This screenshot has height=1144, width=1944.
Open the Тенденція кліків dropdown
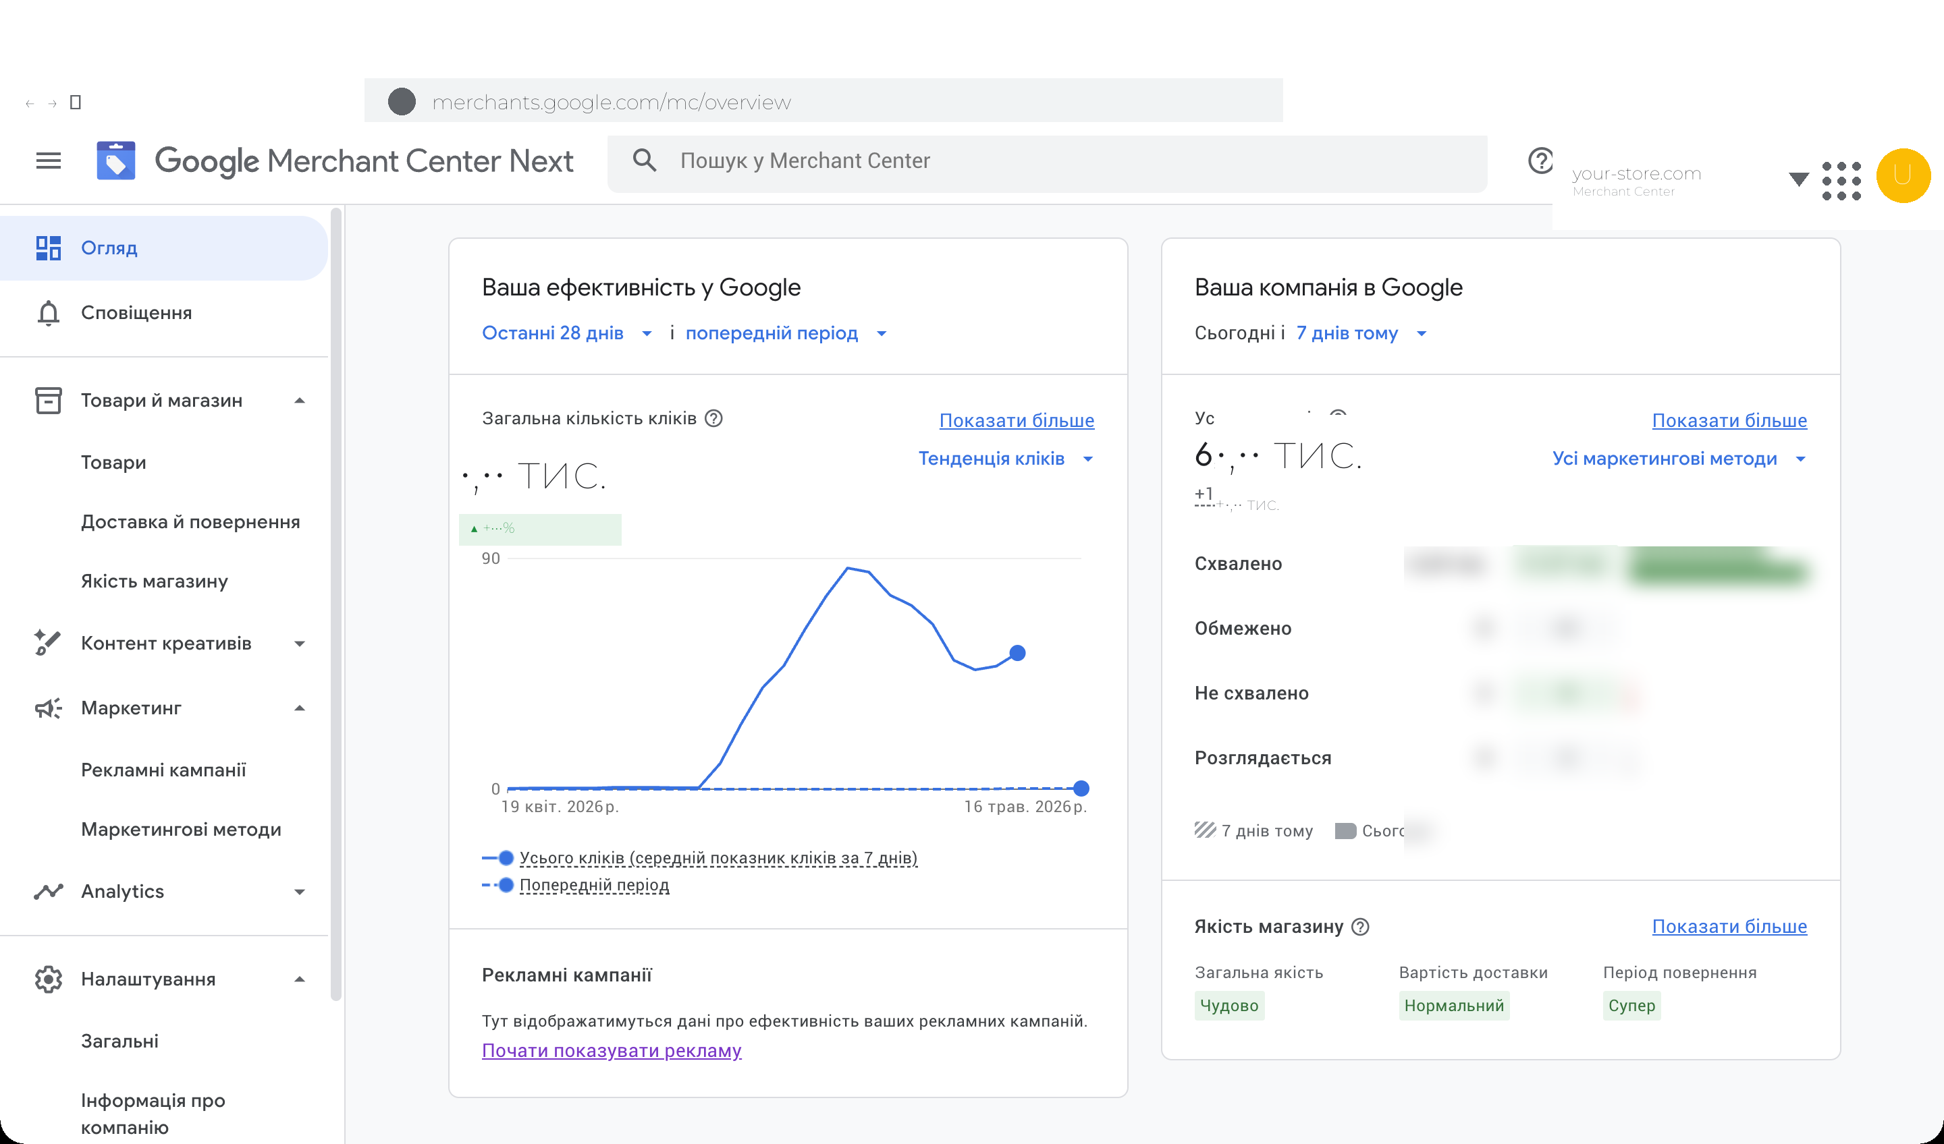pos(1006,459)
